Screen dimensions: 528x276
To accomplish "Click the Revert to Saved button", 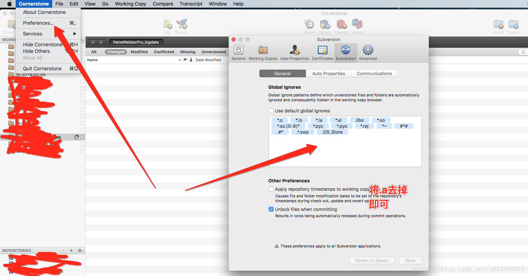I will (x=371, y=260).
